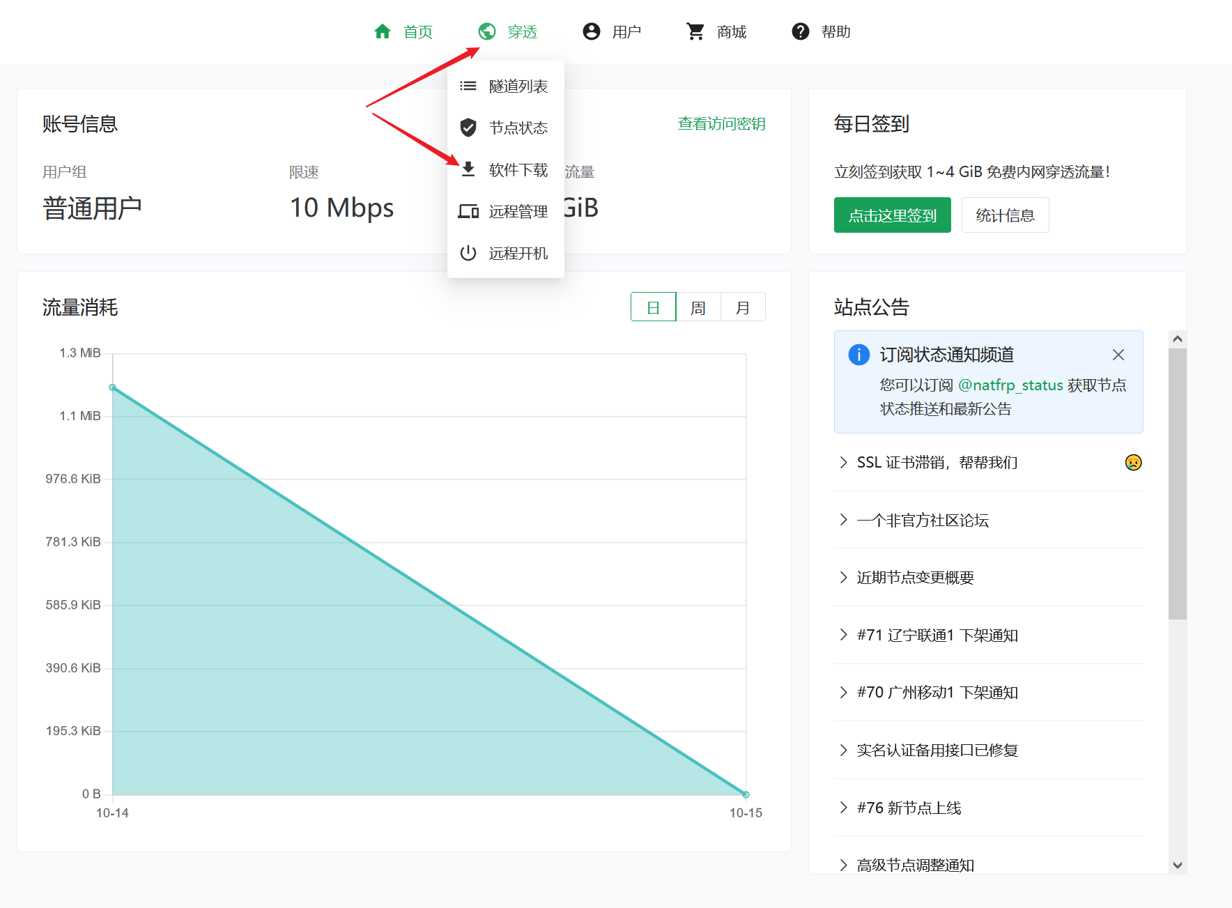Dismiss the 订阅状态通知频道 notice
Image resolution: width=1232 pixels, height=908 pixels.
(1118, 355)
